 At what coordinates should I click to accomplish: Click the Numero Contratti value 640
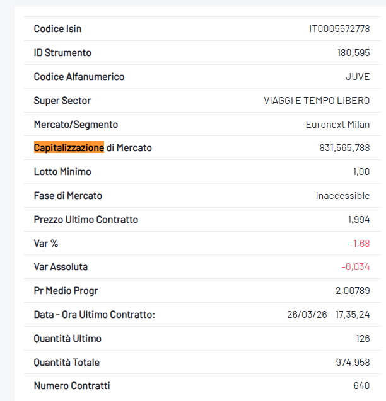tap(361, 386)
